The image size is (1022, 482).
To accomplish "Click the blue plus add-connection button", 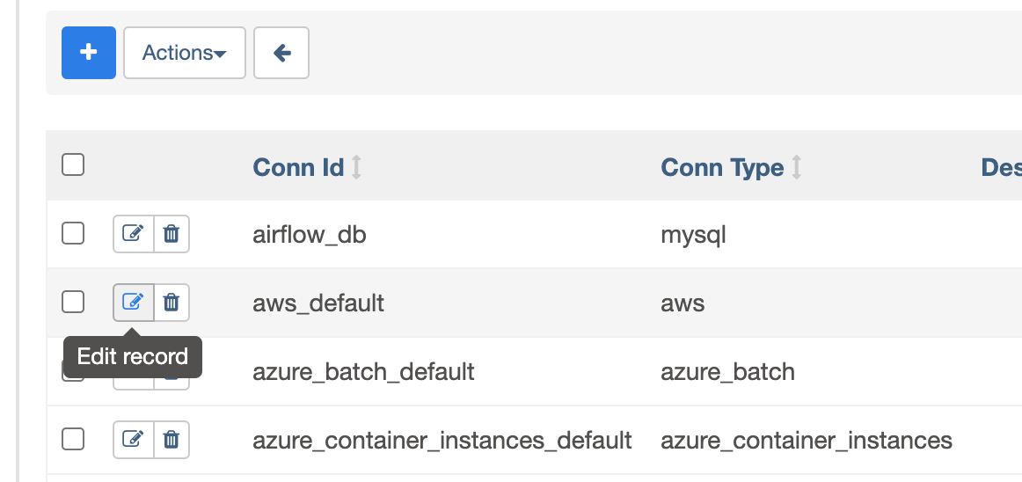I will pos(88,53).
